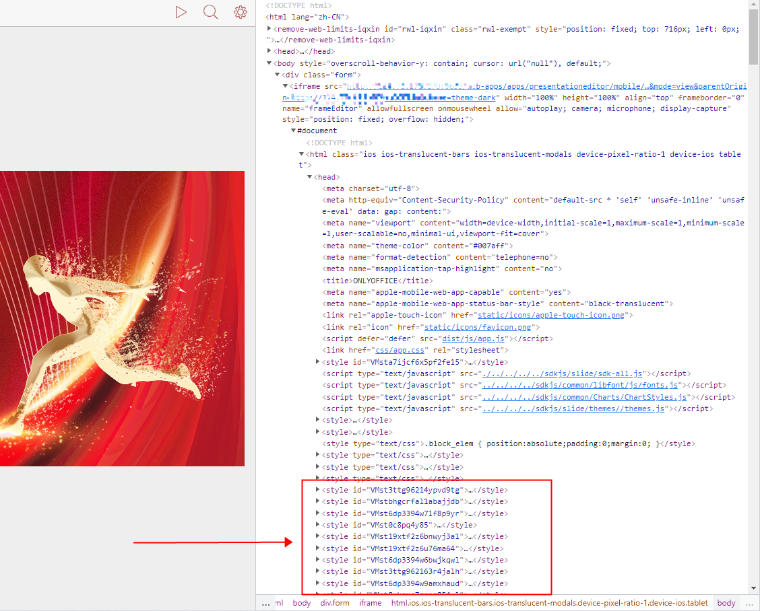The width and height of the screenshot is (760, 611).
Task: Click div.form in the breadcrumb bar
Action: pos(334,603)
